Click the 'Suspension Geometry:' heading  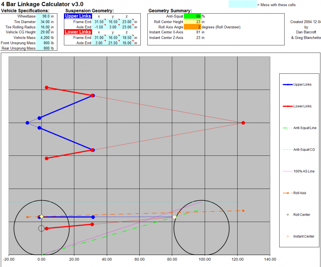click(89, 11)
